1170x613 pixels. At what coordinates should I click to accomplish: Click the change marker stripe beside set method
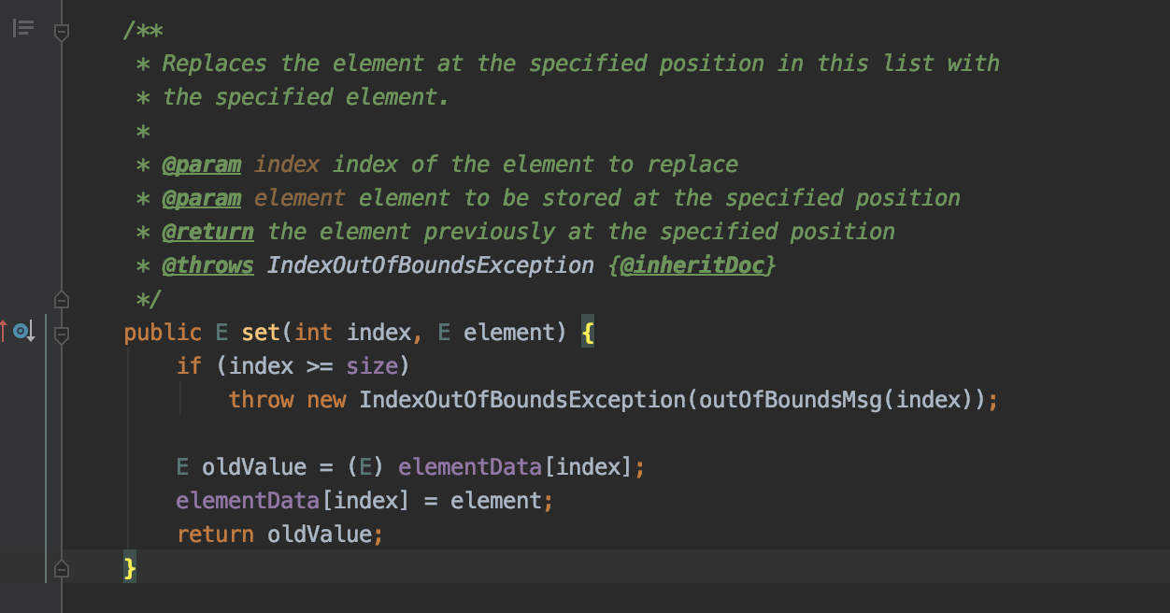coord(46,449)
